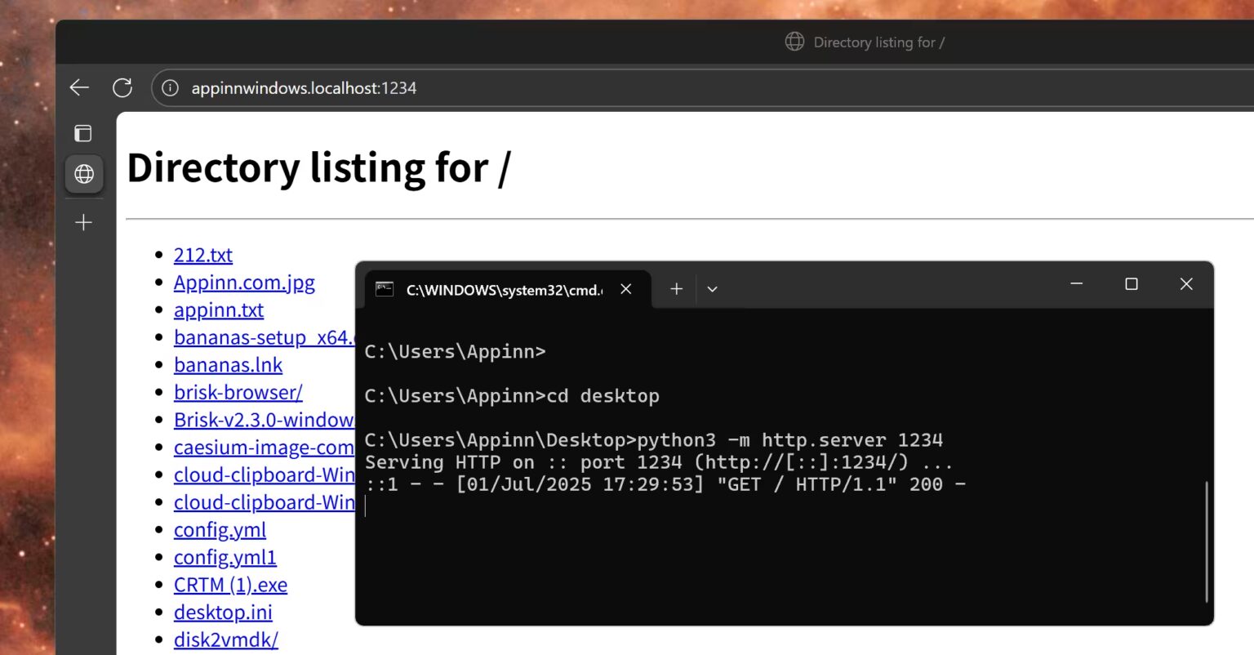Open the terminal tab dropdown chevron
The image size is (1254, 655).
(711, 289)
